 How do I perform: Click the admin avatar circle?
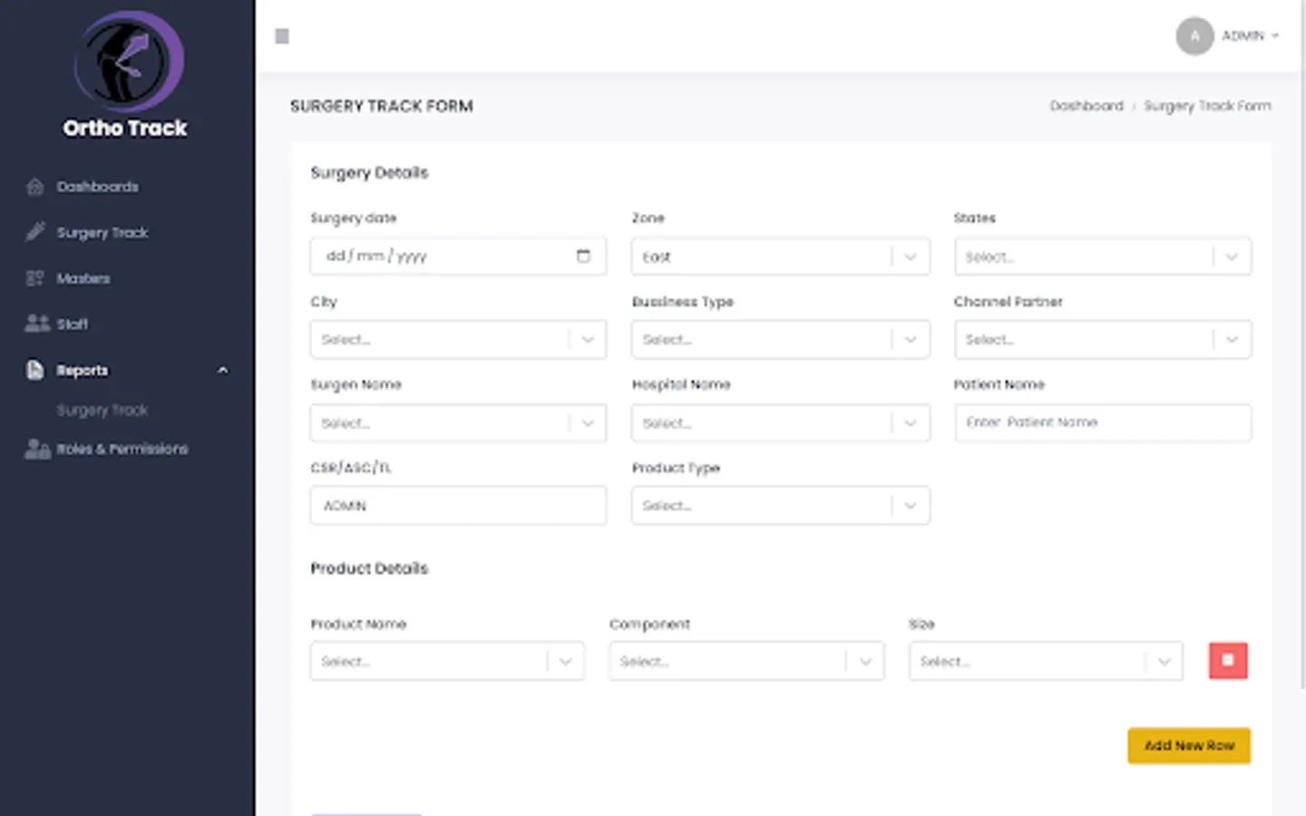click(1194, 36)
